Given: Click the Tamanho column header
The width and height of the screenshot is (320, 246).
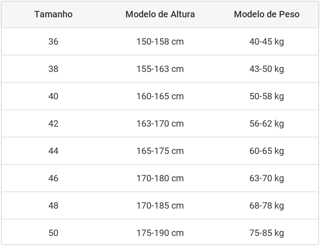Looking at the screenshot, I should point(53,14).
